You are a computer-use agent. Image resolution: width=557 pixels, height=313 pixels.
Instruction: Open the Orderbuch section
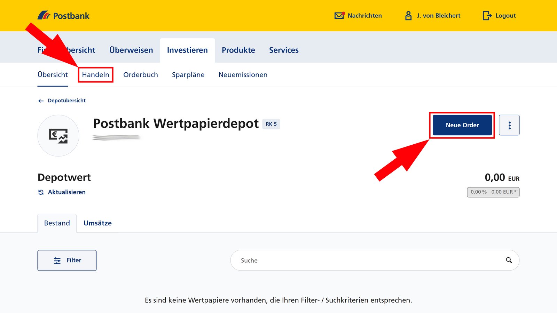coord(141,74)
